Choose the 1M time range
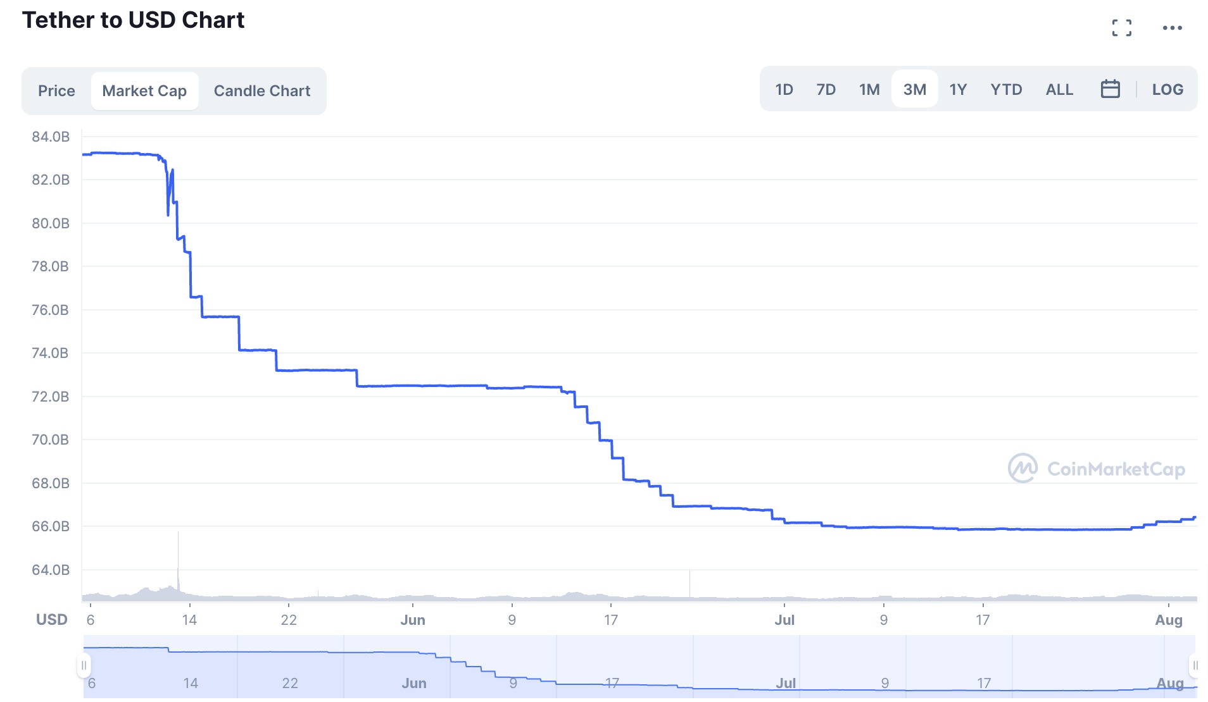 click(869, 89)
